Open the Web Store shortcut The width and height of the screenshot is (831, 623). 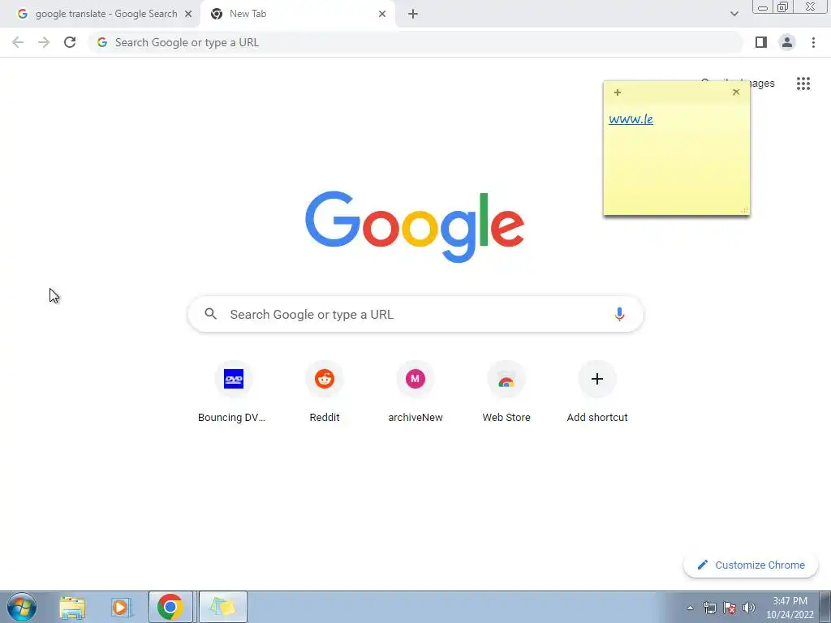pos(506,392)
